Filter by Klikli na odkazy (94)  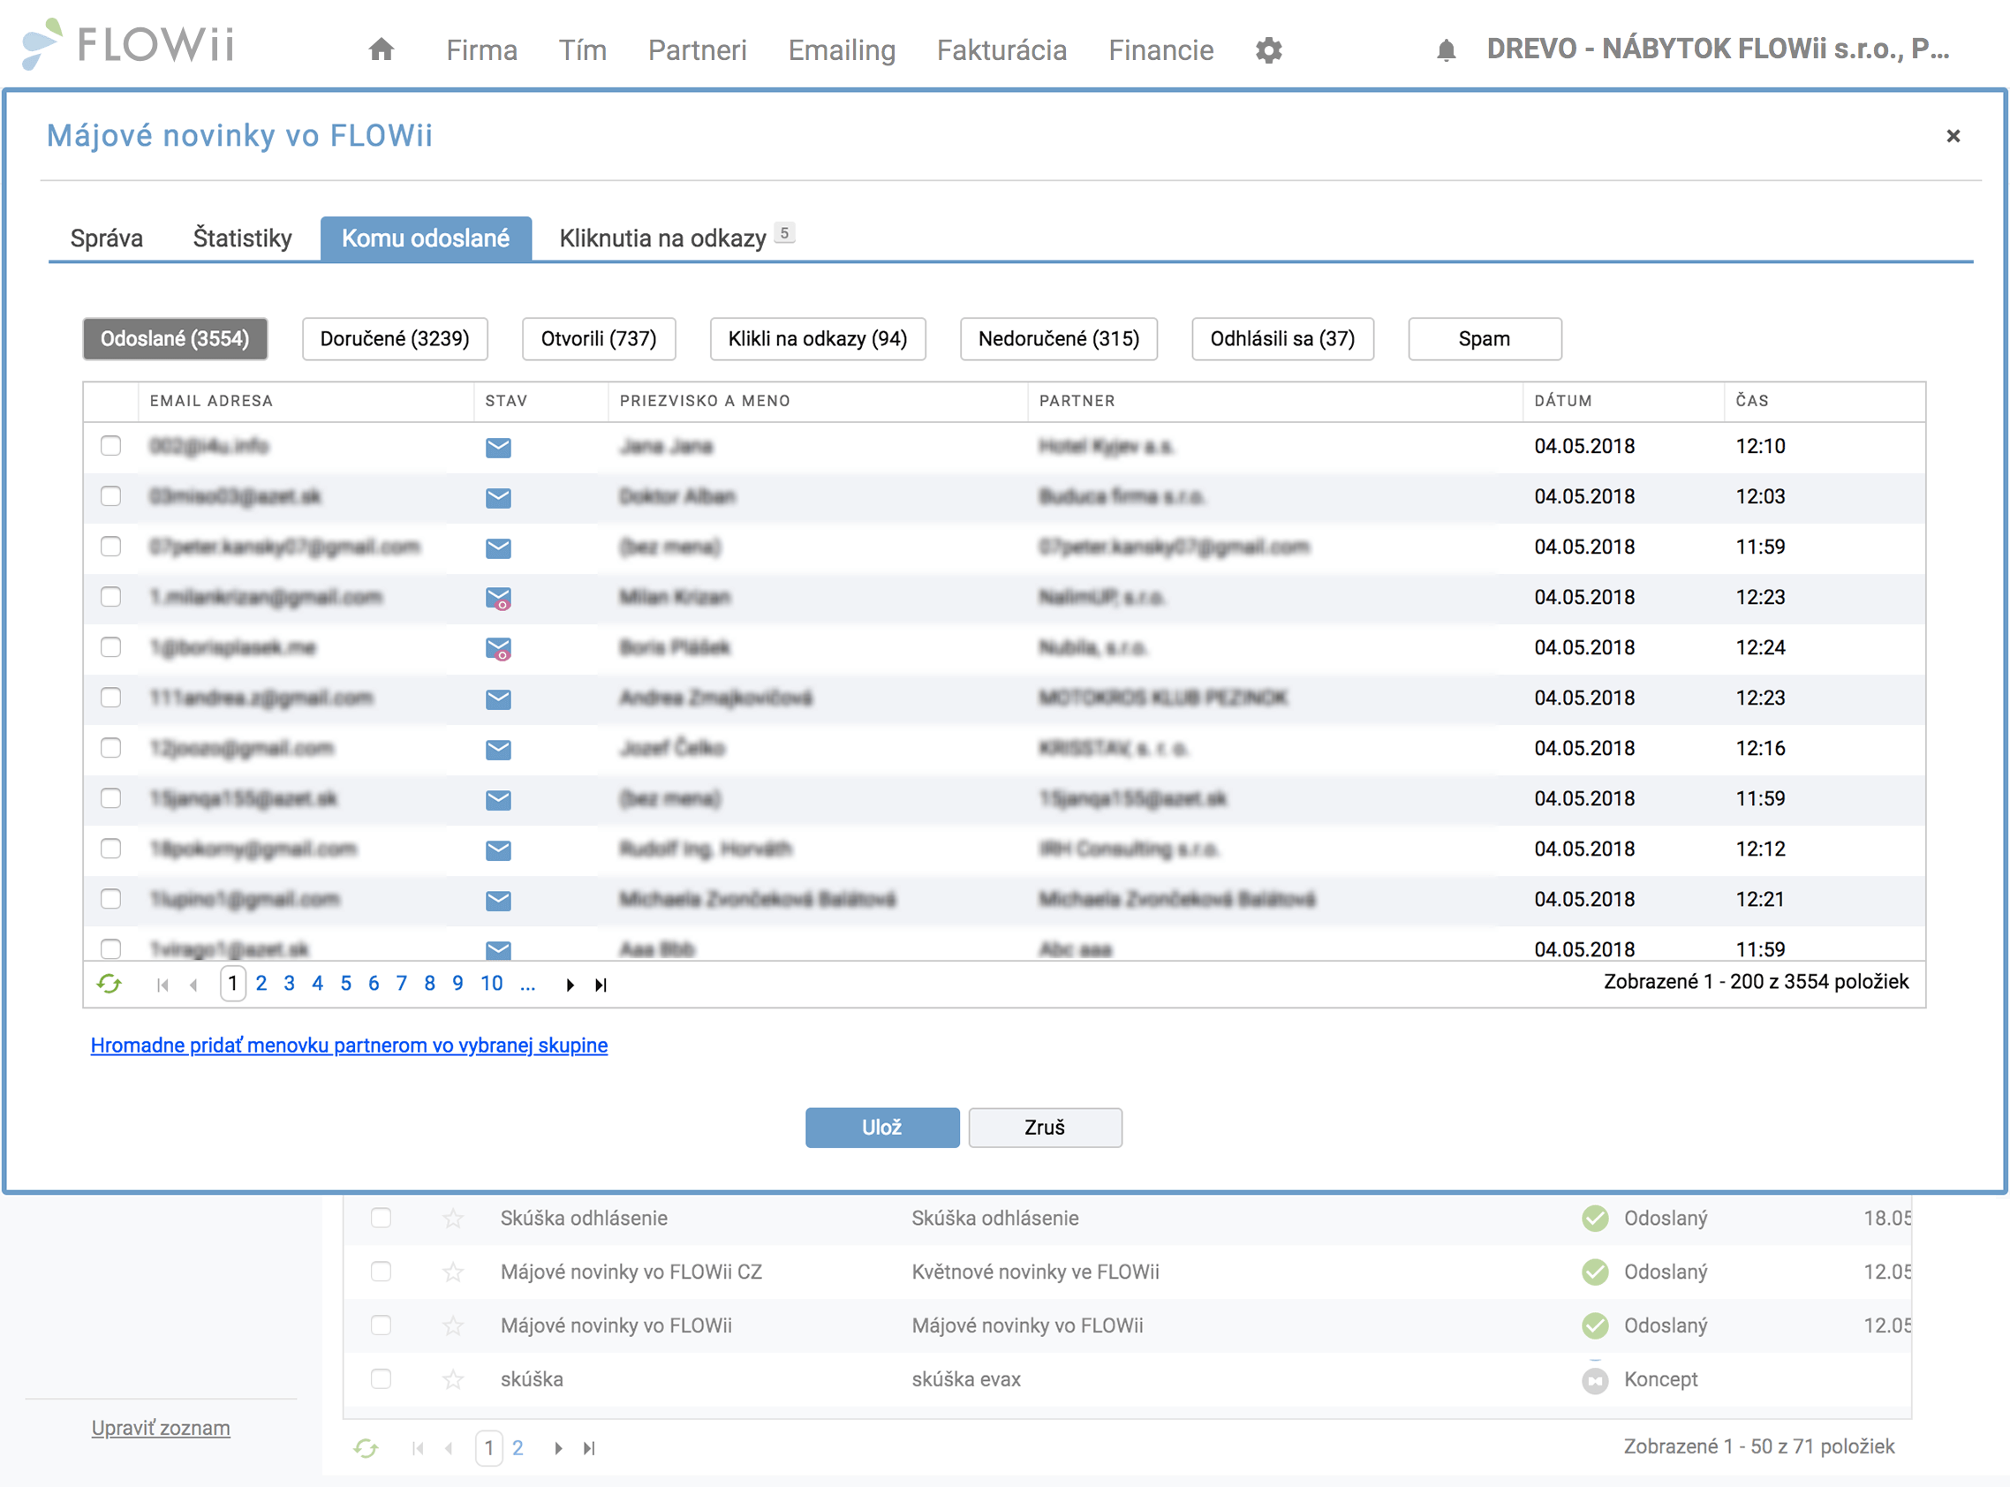[817, 338]
